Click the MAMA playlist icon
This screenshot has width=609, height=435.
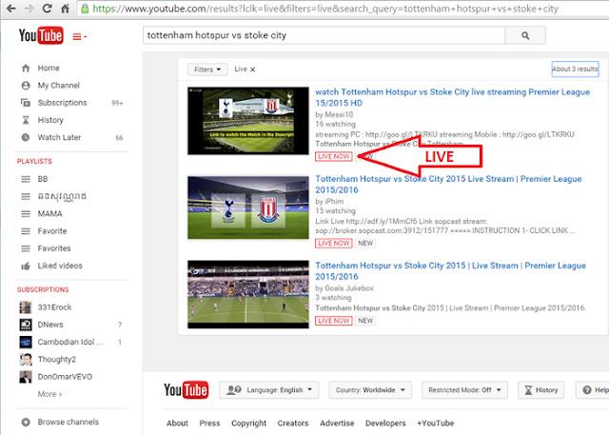pyautogui.click(x=26, y=213)
